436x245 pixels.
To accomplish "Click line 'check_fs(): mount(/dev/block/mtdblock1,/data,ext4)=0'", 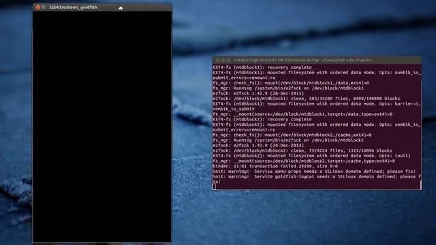I will point(291,83).
